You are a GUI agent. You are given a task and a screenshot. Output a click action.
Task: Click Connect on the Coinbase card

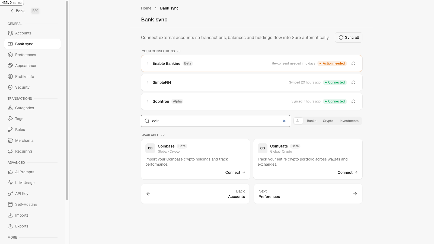pyautogui.click(x=235, y=172)
